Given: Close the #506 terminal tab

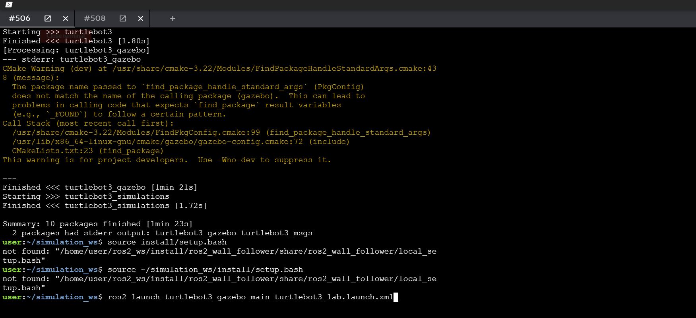Looking at the screenshot, I should (x=66, y=18).
